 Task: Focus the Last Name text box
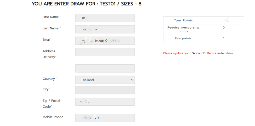[105, 29]
